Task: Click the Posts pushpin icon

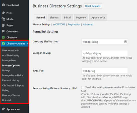Action: point(3,13)
